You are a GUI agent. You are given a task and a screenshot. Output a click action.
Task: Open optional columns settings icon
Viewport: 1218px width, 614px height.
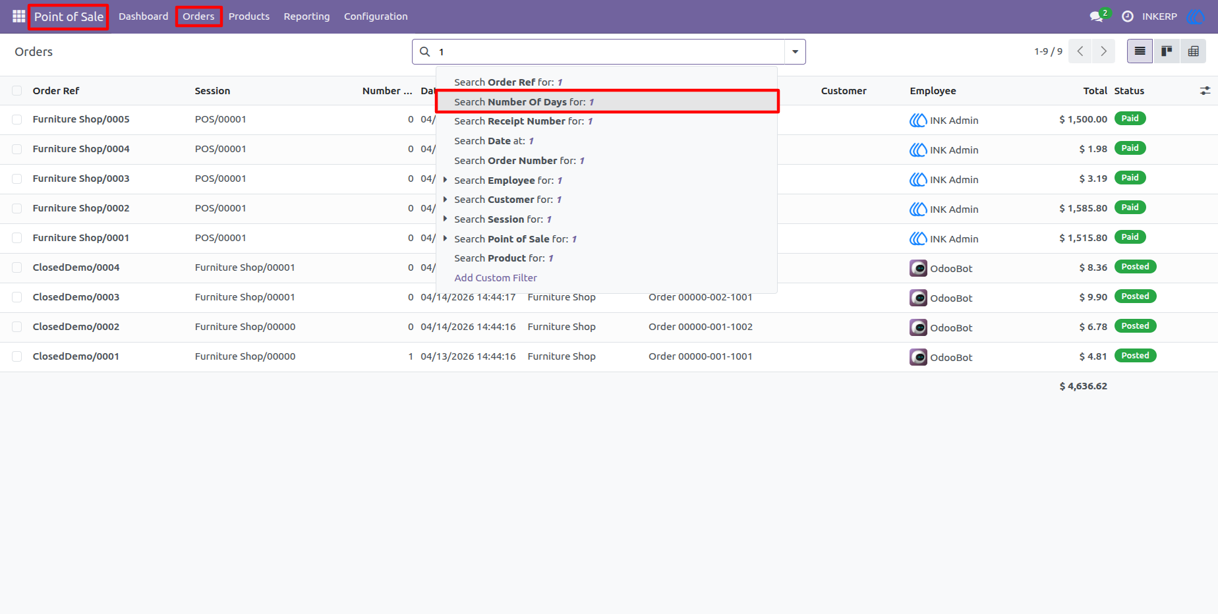tap(1205, 91)
